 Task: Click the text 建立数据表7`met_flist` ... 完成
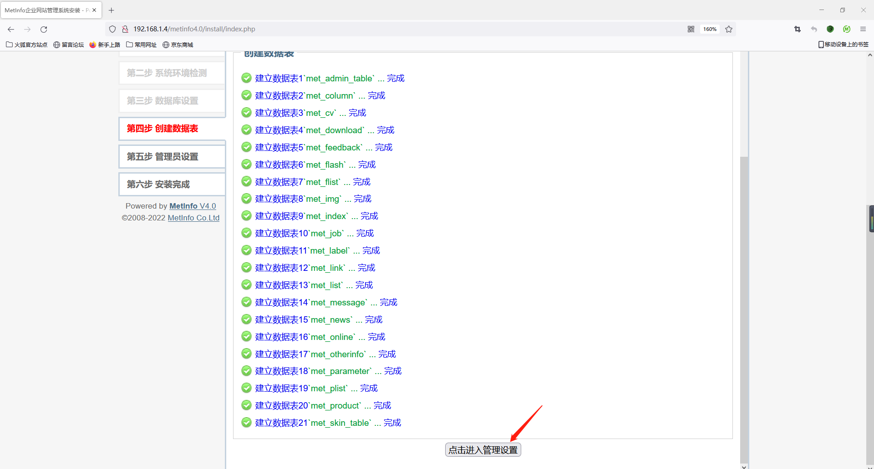click(313, 182)
